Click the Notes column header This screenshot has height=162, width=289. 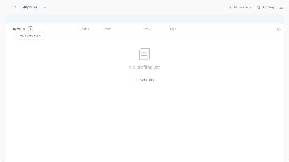coord(107,29)
